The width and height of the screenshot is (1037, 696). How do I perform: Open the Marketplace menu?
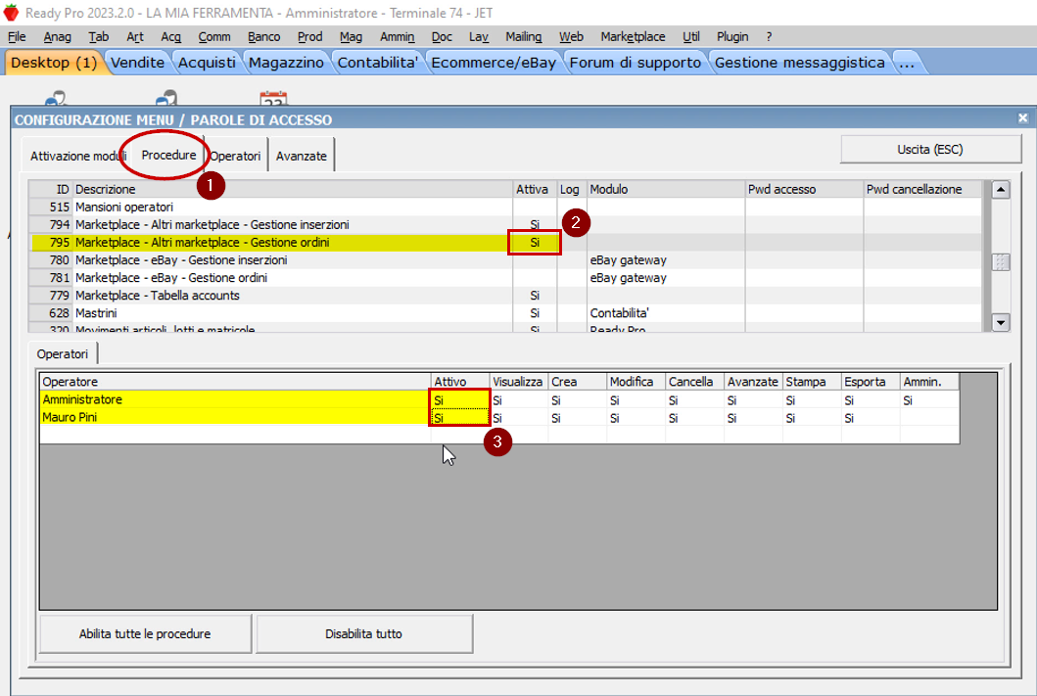coord(633,37)
